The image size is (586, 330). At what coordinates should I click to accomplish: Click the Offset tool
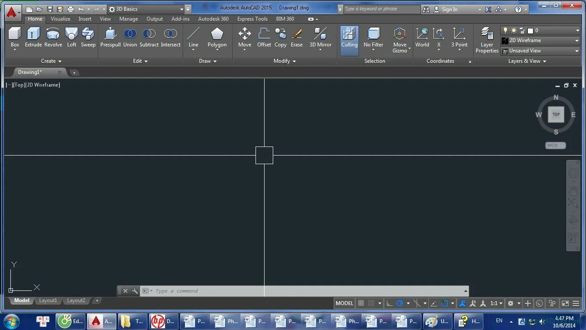264,38
